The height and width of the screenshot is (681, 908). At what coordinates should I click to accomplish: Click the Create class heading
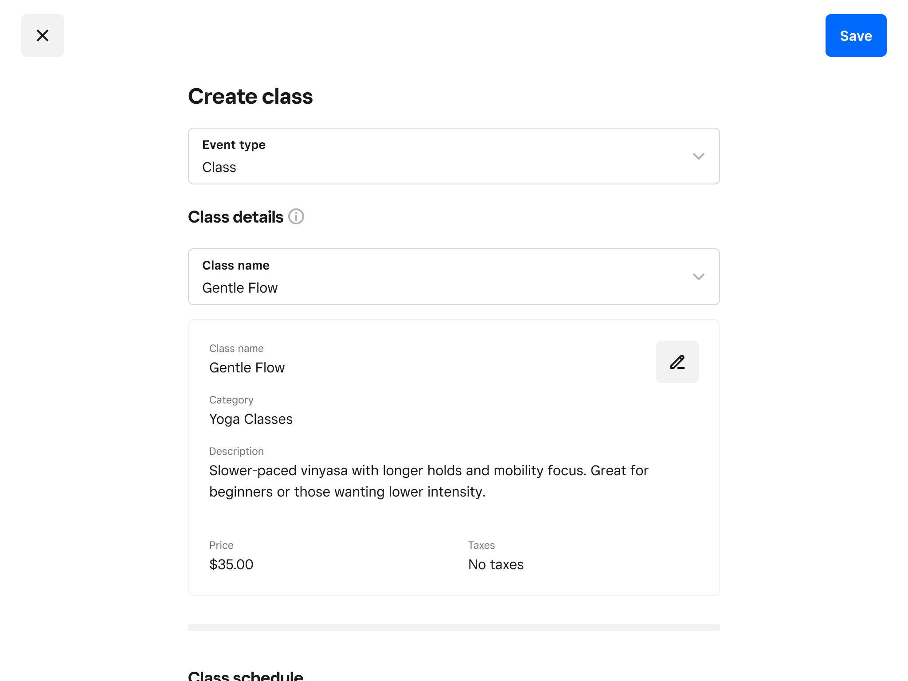[x=250, y=96]
